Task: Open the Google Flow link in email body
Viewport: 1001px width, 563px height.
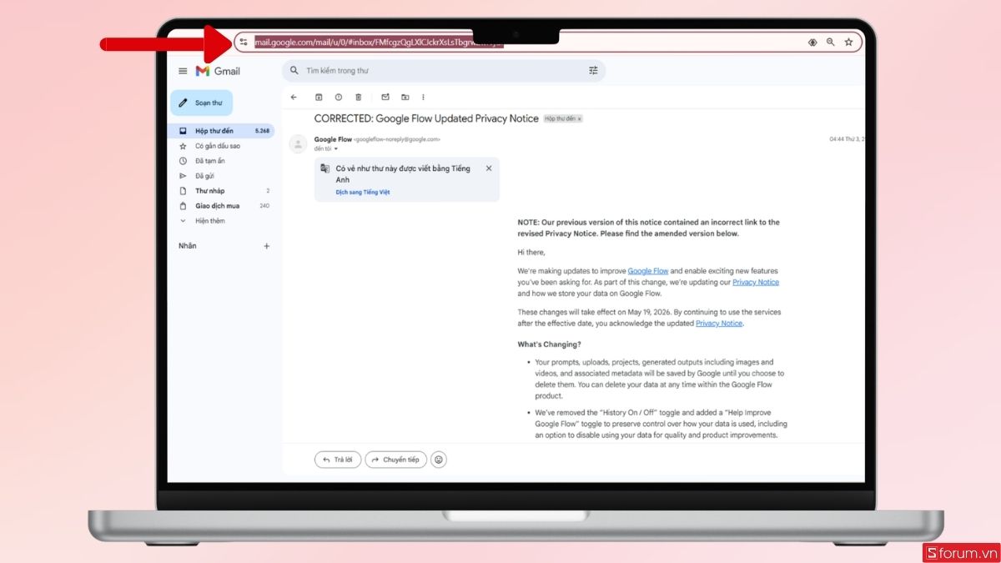Action: (648, 271)
